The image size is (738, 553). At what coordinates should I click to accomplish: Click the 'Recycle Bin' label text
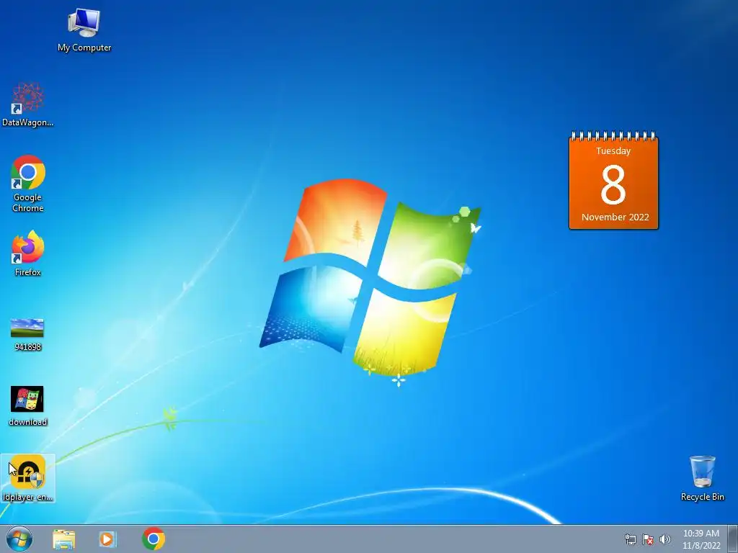702,497
